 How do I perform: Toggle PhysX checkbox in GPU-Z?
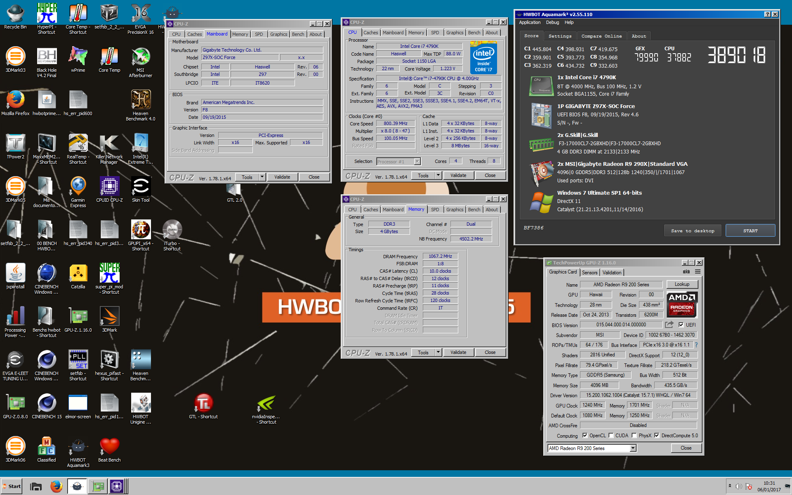(x=634, y=436)
